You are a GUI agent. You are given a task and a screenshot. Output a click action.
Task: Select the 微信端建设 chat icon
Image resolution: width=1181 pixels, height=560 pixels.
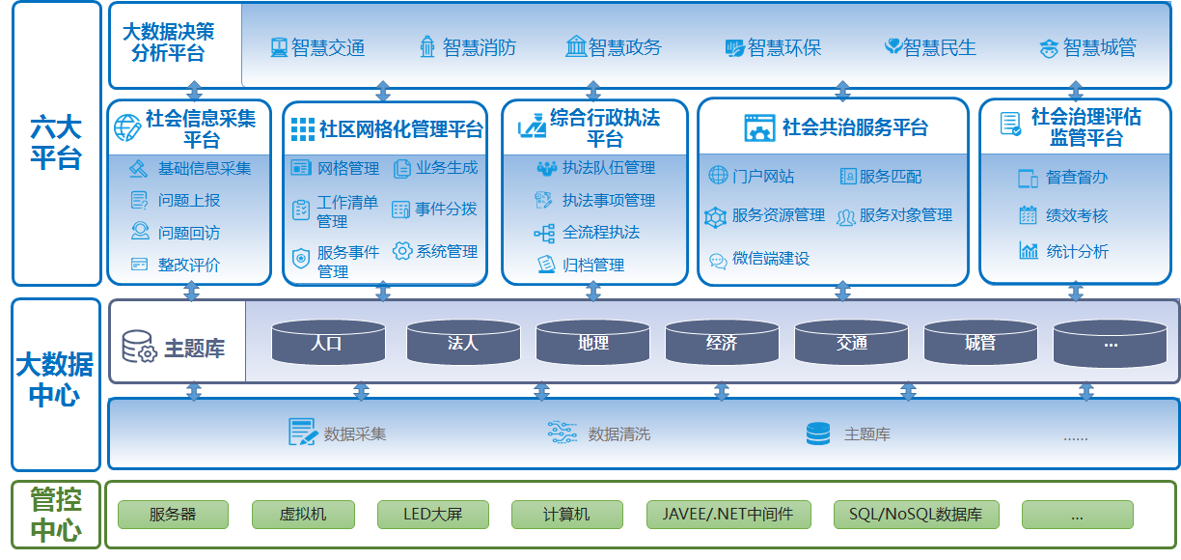718,260
